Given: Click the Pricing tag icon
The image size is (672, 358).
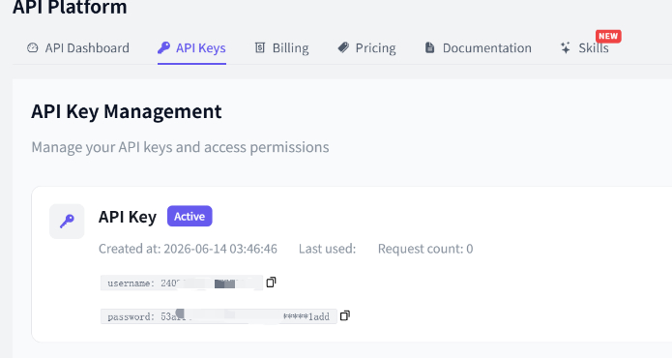Looking at the screenshot, I should coord(343,47).
